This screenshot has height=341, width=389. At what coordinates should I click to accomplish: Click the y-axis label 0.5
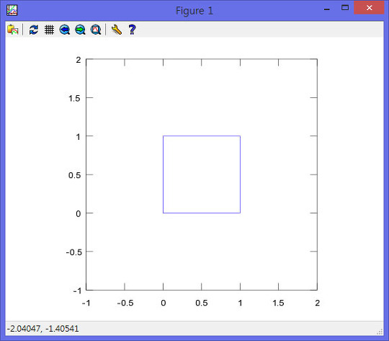tap(74, 175)
